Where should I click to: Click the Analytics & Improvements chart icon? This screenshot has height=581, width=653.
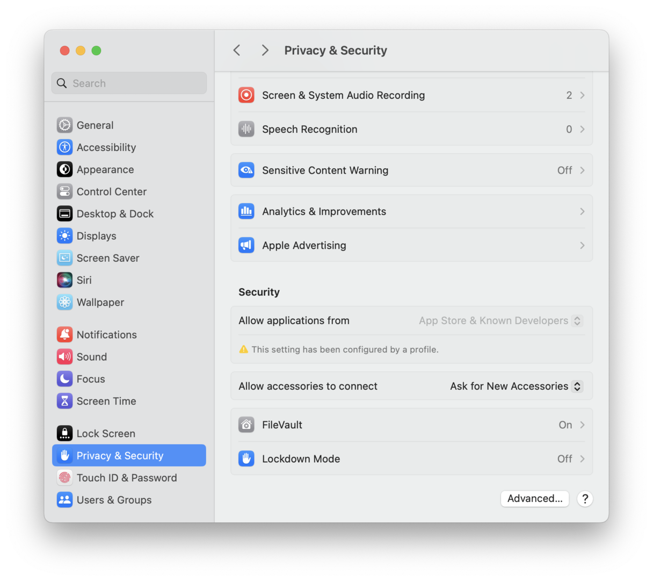click(x=246, y=211)
